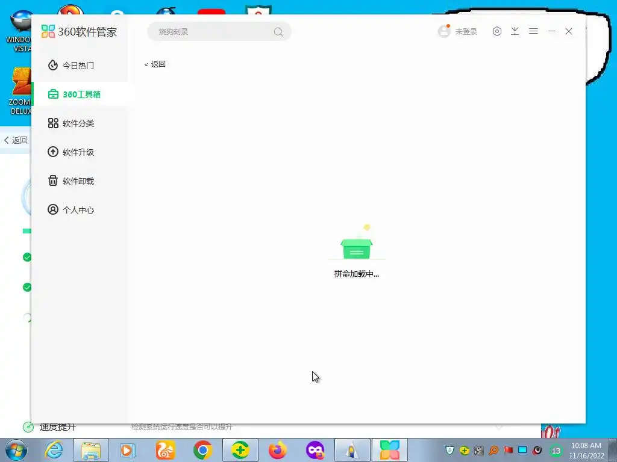Click the search box in 360软件管家
The image size is (617, 462).
point(219,31)
